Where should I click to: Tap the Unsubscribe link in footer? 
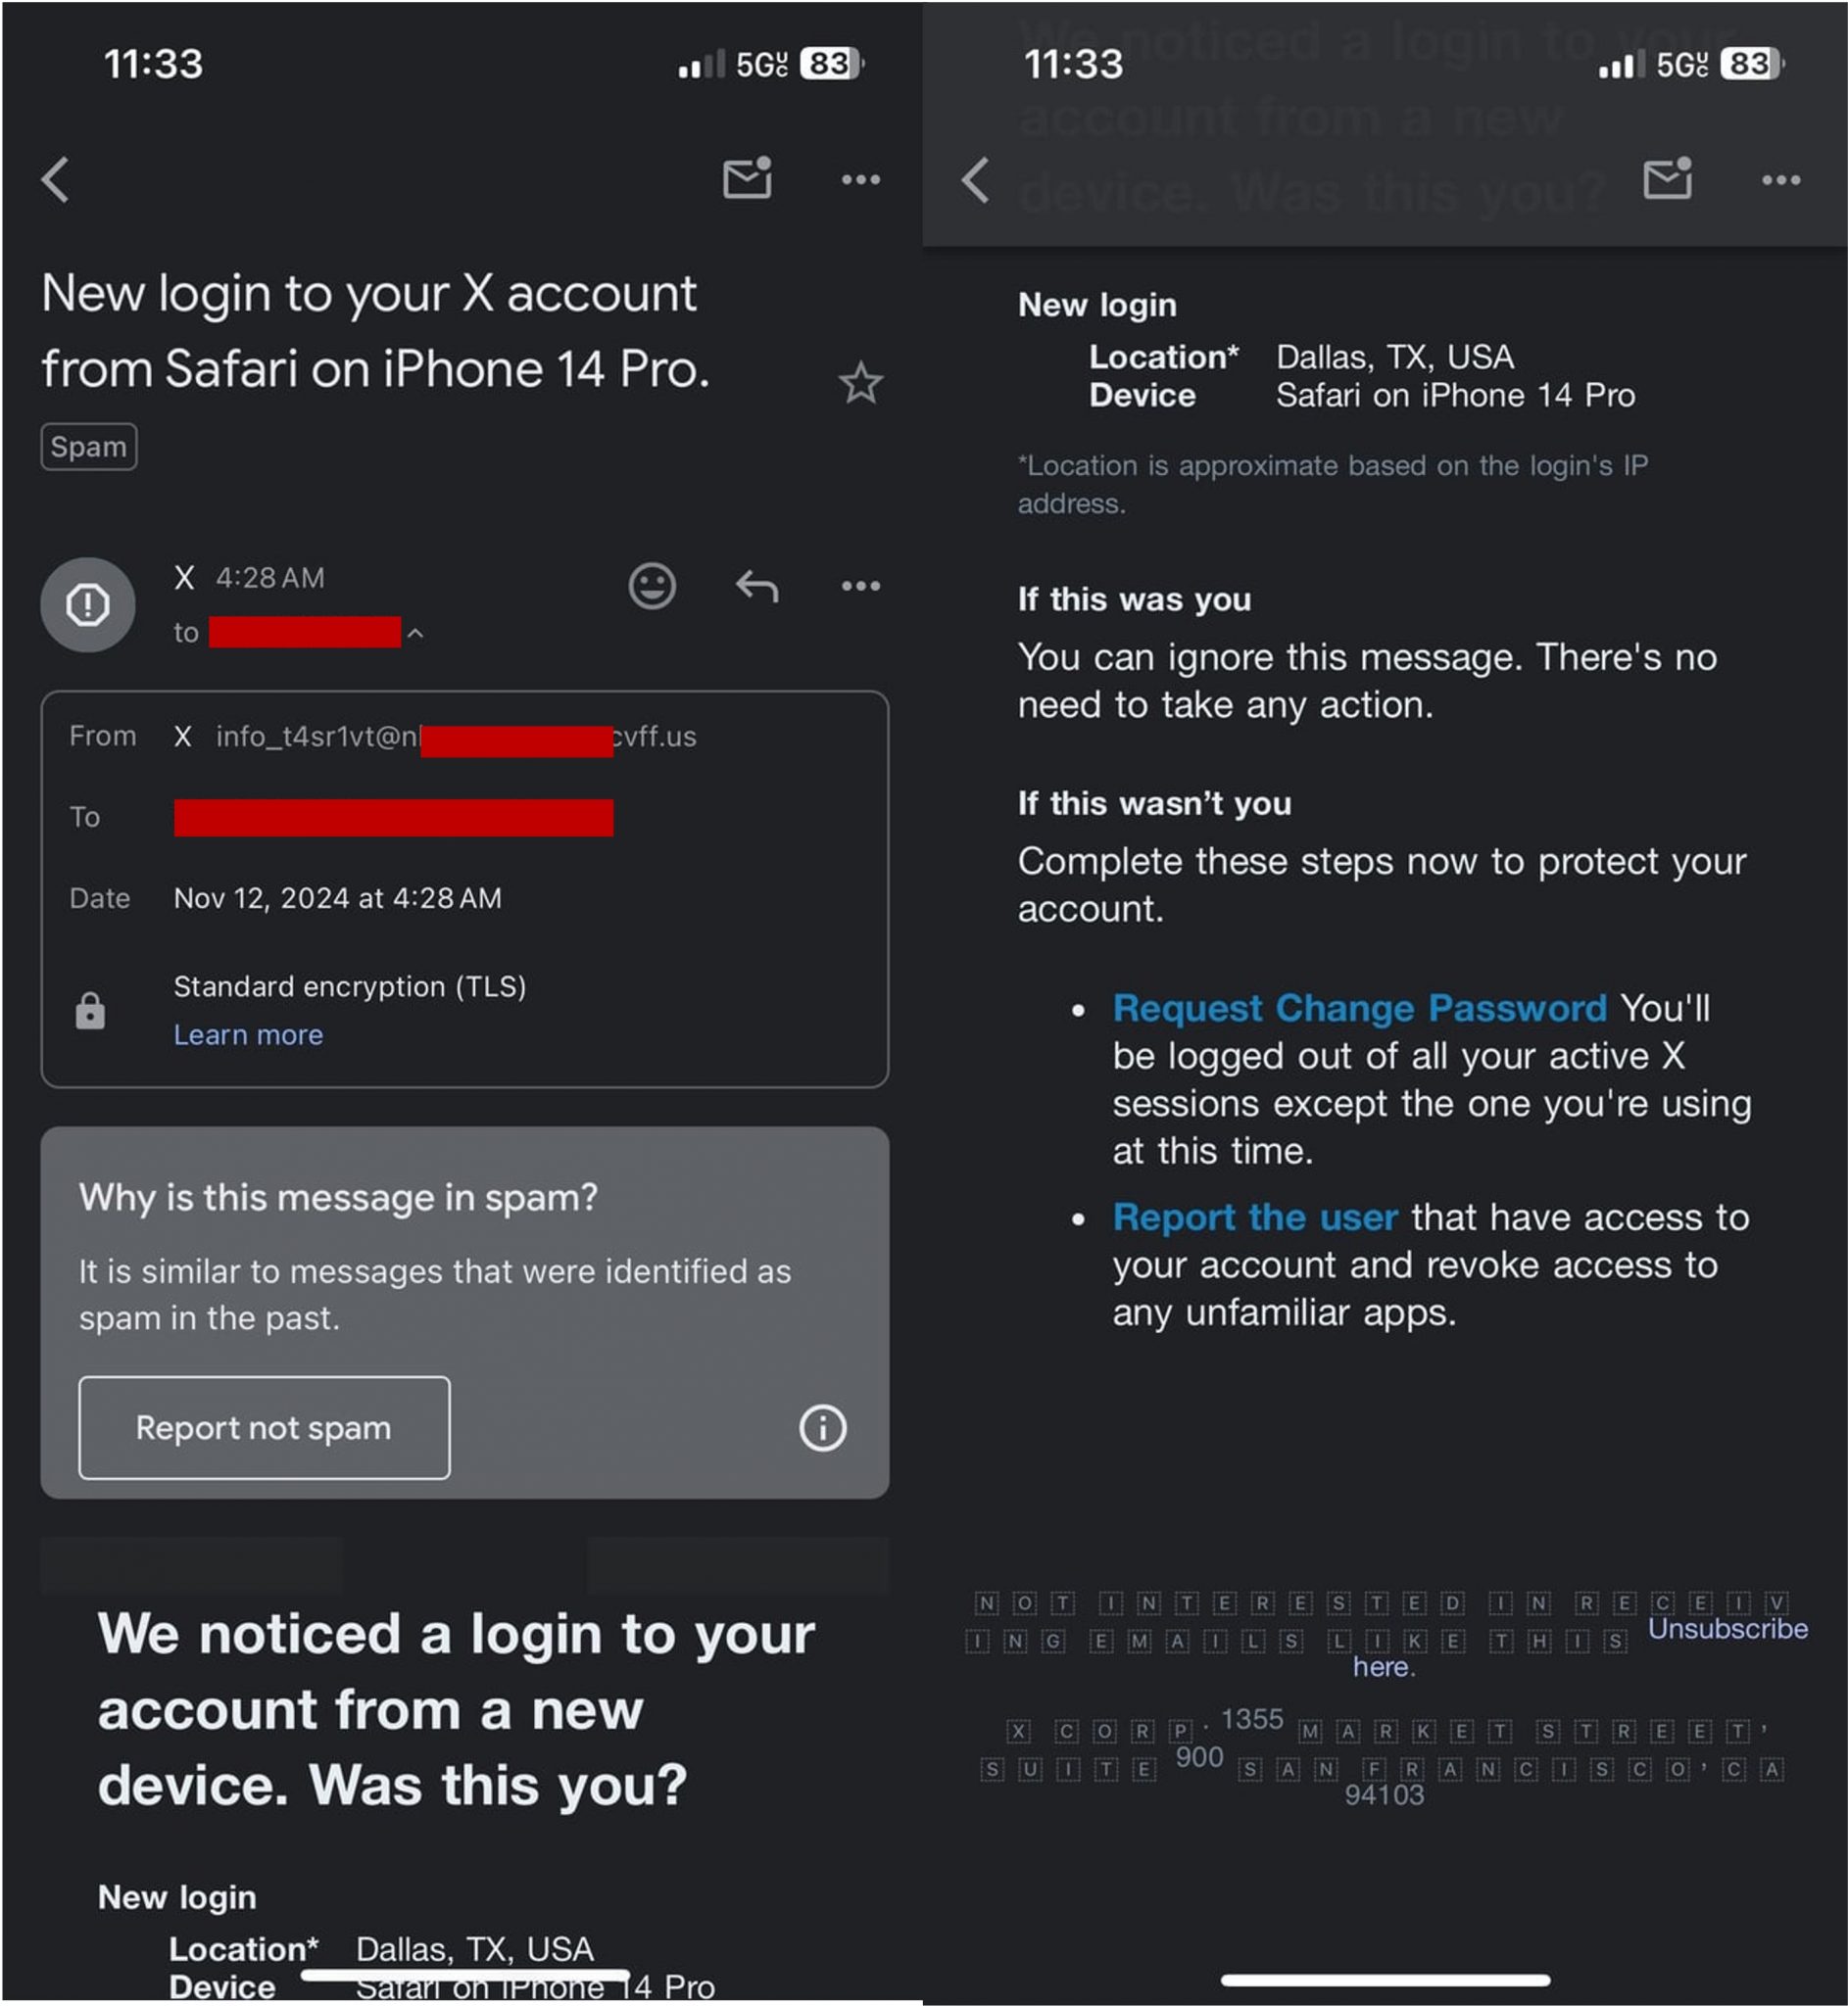(x=1727, y=1628)
